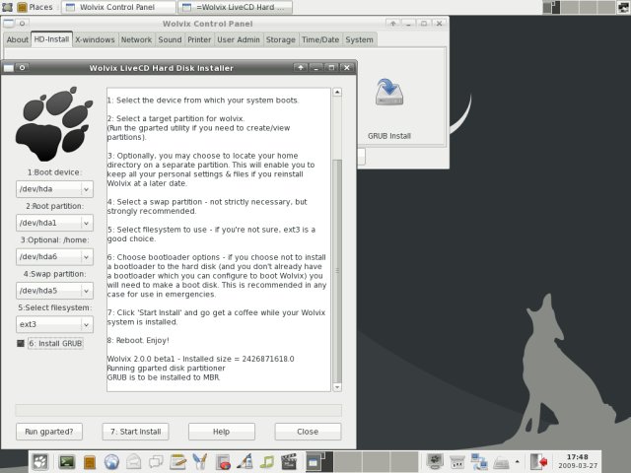
Task: Click the top panel workspace pager
Action: pos(579,7)
